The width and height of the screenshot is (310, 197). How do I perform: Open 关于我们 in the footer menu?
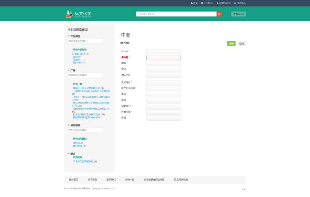(92, 180)
